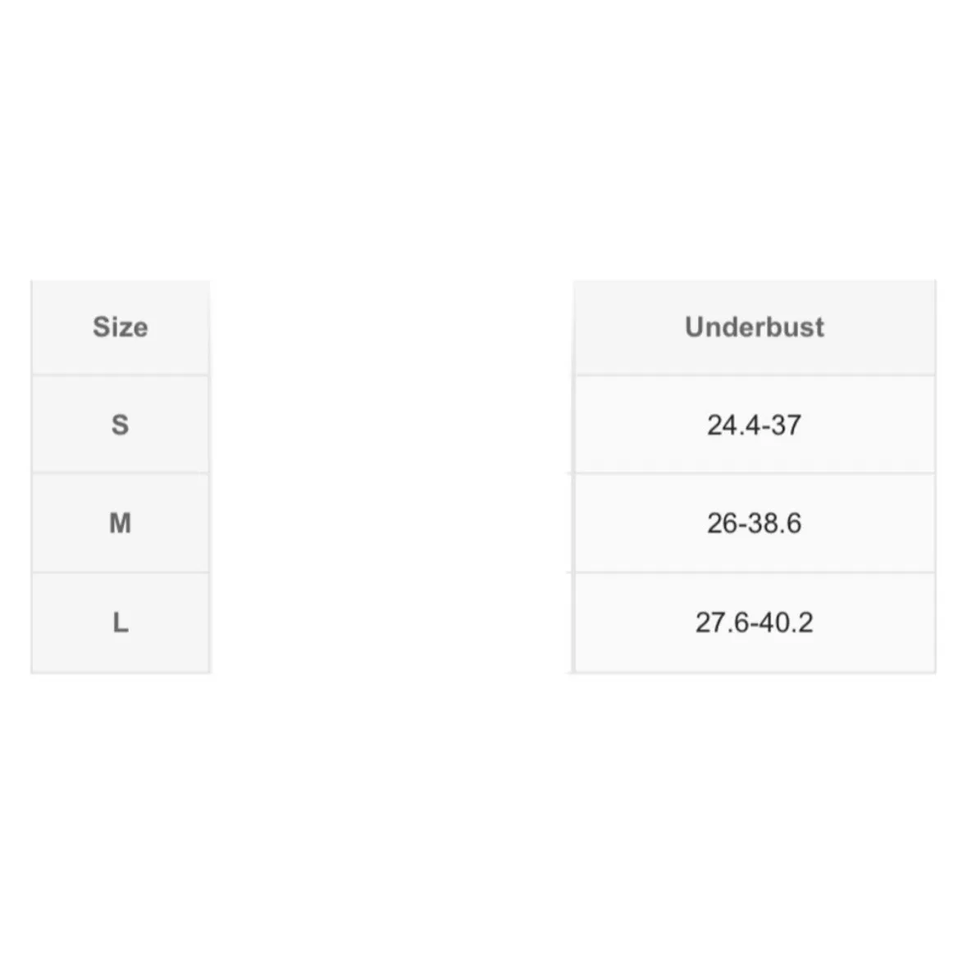The width and height of the screenshot is (967, 967).
Task: Click the Underbust column header
Action: pos(755,327)
